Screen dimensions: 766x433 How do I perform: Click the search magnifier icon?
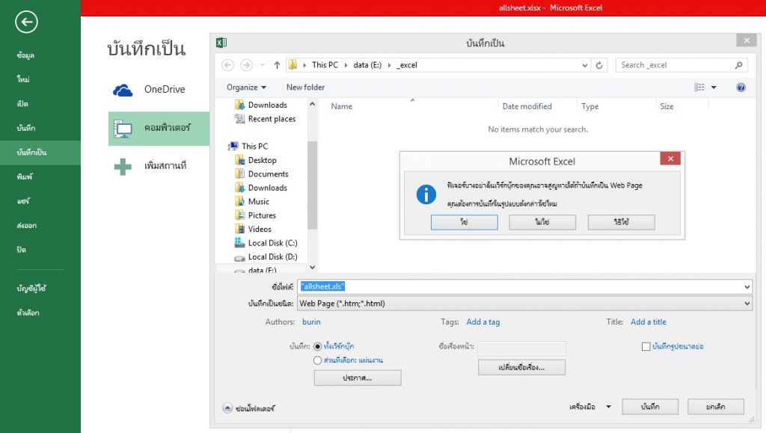click(738, 65)
